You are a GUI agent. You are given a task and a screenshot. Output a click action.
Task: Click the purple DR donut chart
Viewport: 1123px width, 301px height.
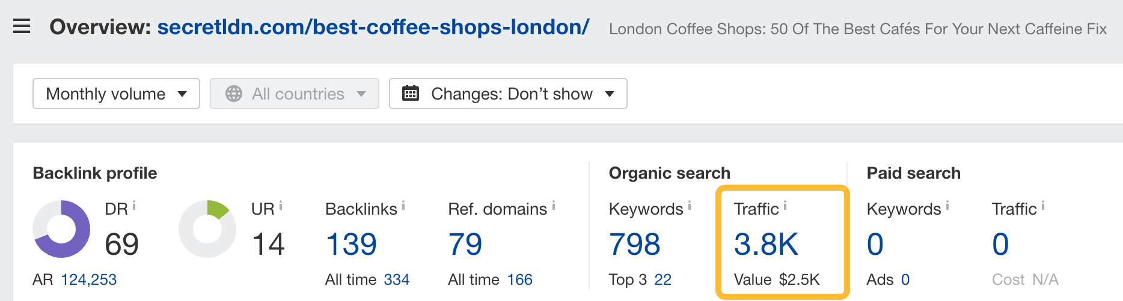[61, 229]
